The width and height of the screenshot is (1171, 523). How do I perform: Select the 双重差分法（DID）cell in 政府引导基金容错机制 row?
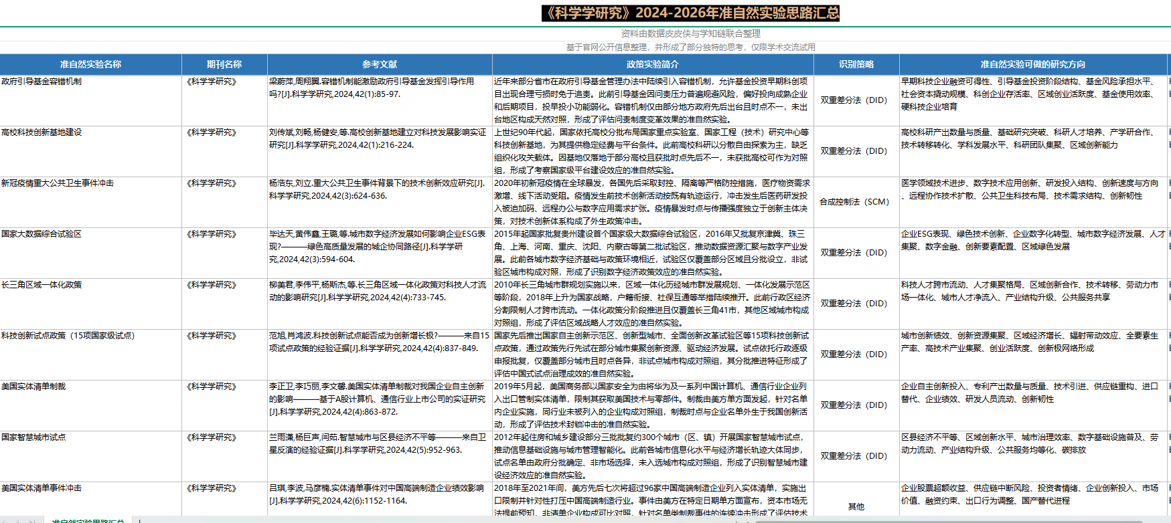pyautogui.click(x=856, y=100)
